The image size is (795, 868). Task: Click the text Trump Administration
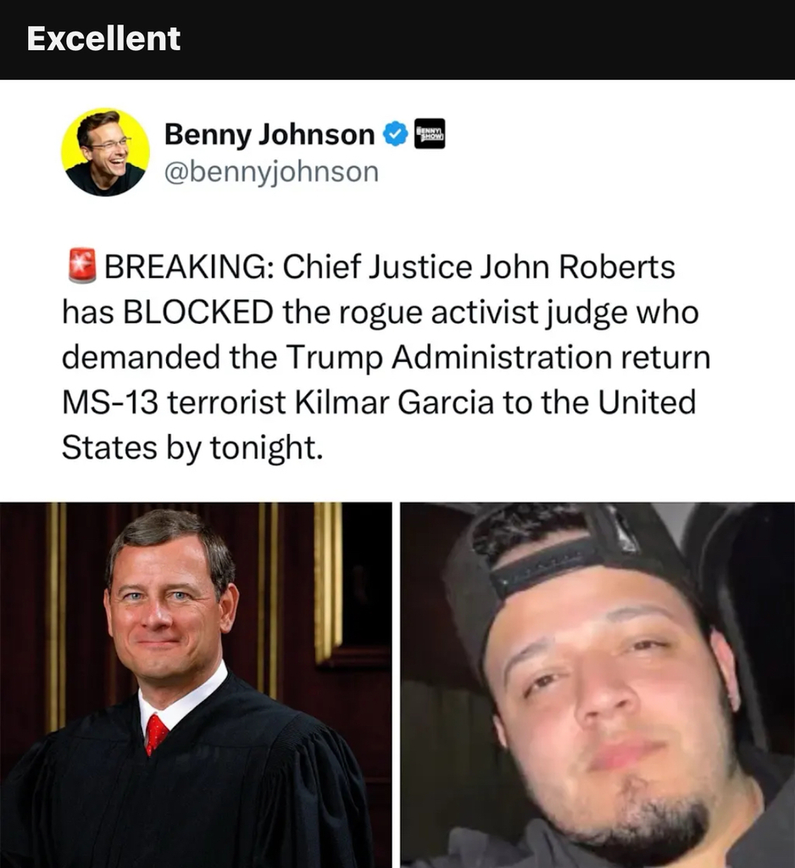pos(449,358)
